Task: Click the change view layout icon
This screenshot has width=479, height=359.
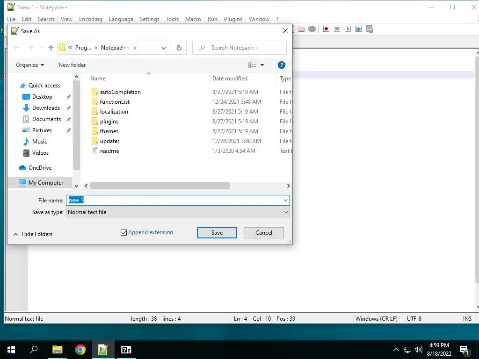Action: tap(252, 65)
